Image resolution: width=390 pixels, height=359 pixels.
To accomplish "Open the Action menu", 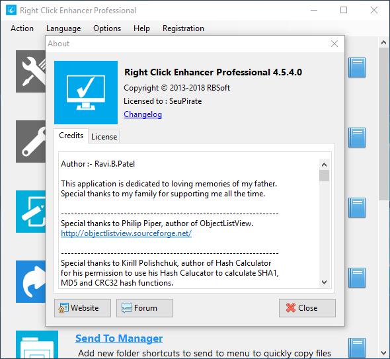I will coord(22,28).
